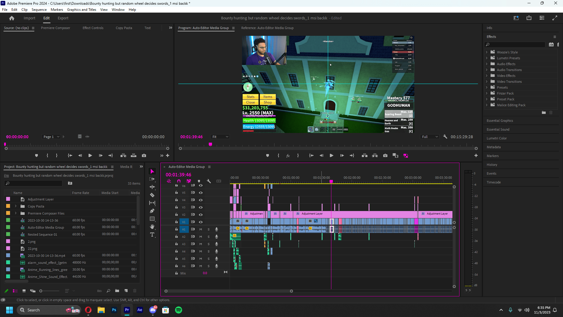Open Timeline Display Settings with the wrench icon

click(209, 181)
